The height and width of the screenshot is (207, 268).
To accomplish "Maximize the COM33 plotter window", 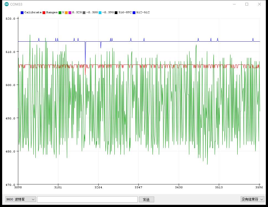I will click(247, 4).
